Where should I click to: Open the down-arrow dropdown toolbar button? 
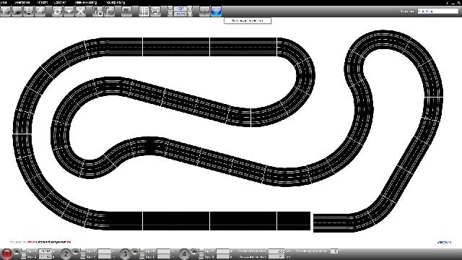click(69, 12)
